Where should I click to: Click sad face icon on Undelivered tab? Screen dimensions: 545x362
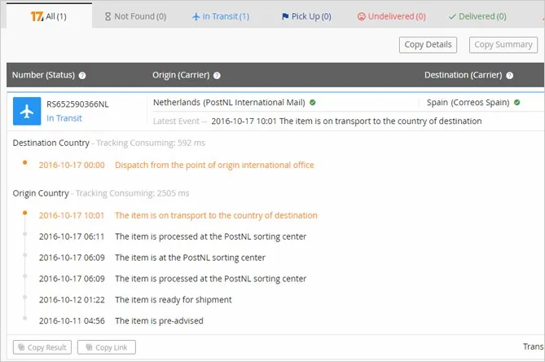point(362,16)
